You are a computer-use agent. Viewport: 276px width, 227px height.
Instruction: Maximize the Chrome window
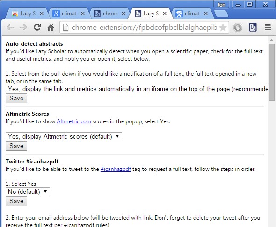[250, 5]
